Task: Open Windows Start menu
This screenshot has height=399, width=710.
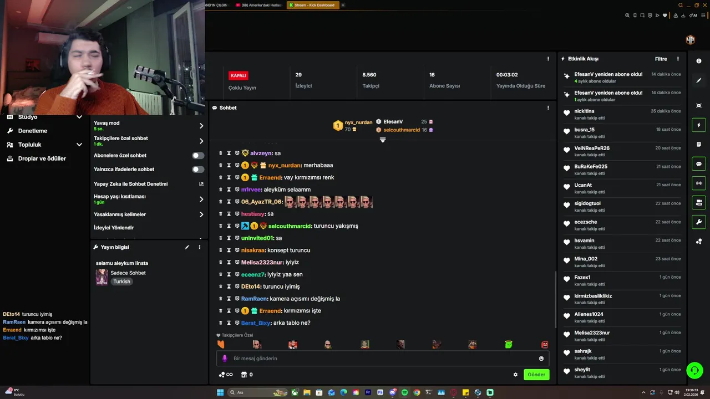Action: (220, 392)
